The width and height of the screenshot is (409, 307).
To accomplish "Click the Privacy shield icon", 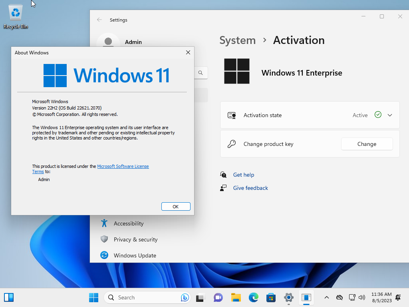I will [x=104, y=239].
